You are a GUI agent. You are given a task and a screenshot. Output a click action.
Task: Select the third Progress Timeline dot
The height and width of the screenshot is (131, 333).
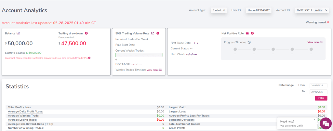tap(273, 49)
